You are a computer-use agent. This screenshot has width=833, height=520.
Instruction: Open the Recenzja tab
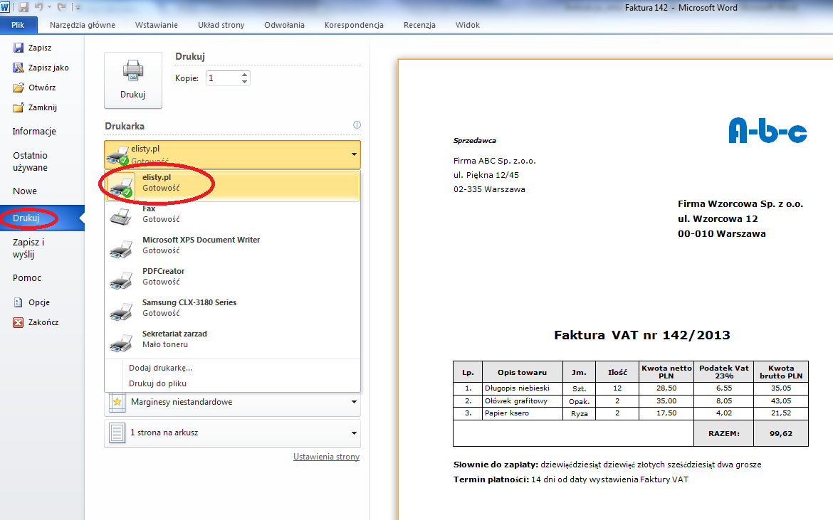pos(419,25)
